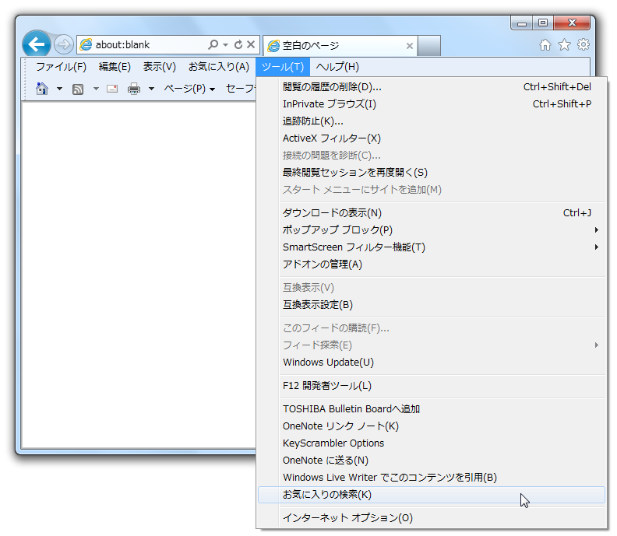Expand the Print dropdown arrow

click(151, 89)
